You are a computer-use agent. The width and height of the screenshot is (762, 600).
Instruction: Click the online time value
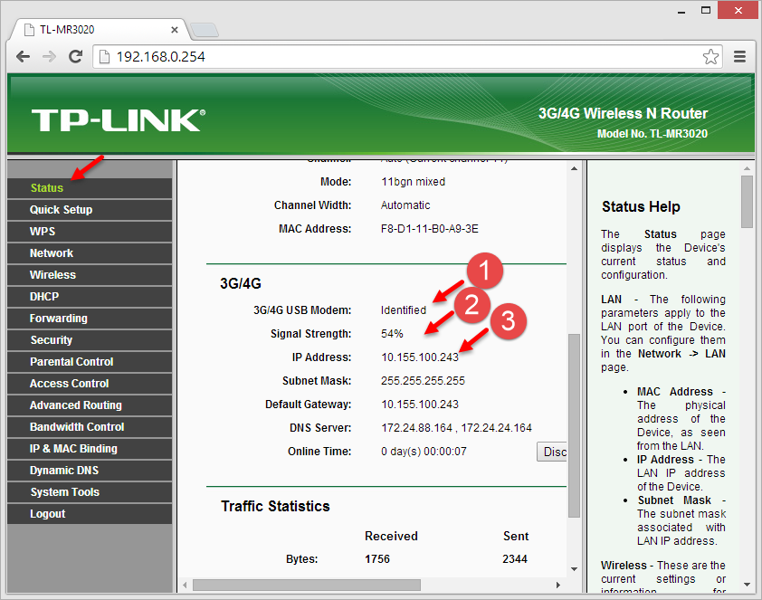pyautogui.click(x=424, y=452)
